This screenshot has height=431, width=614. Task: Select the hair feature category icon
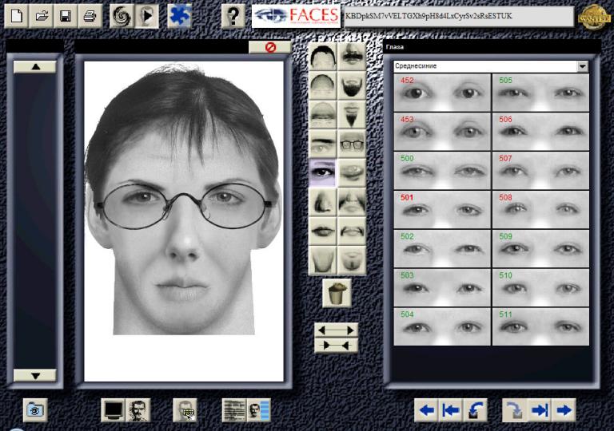(x=322, y=57)
